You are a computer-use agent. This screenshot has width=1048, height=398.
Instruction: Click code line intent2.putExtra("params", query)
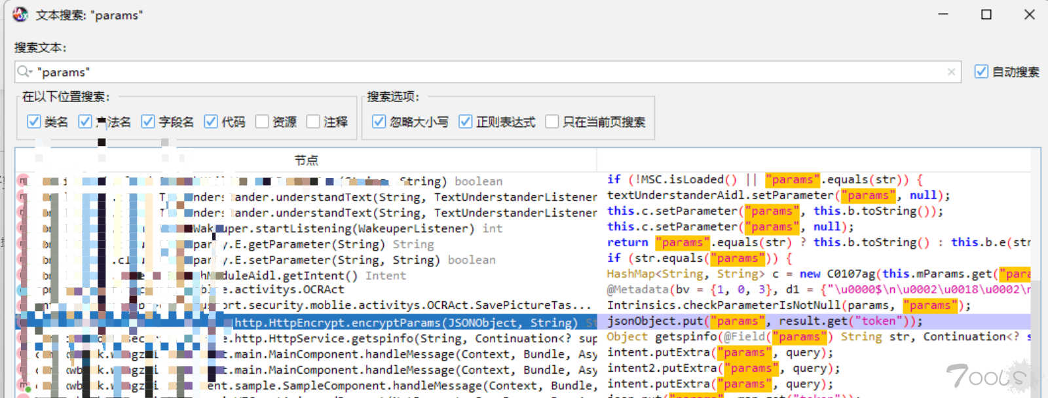point(723,368)
